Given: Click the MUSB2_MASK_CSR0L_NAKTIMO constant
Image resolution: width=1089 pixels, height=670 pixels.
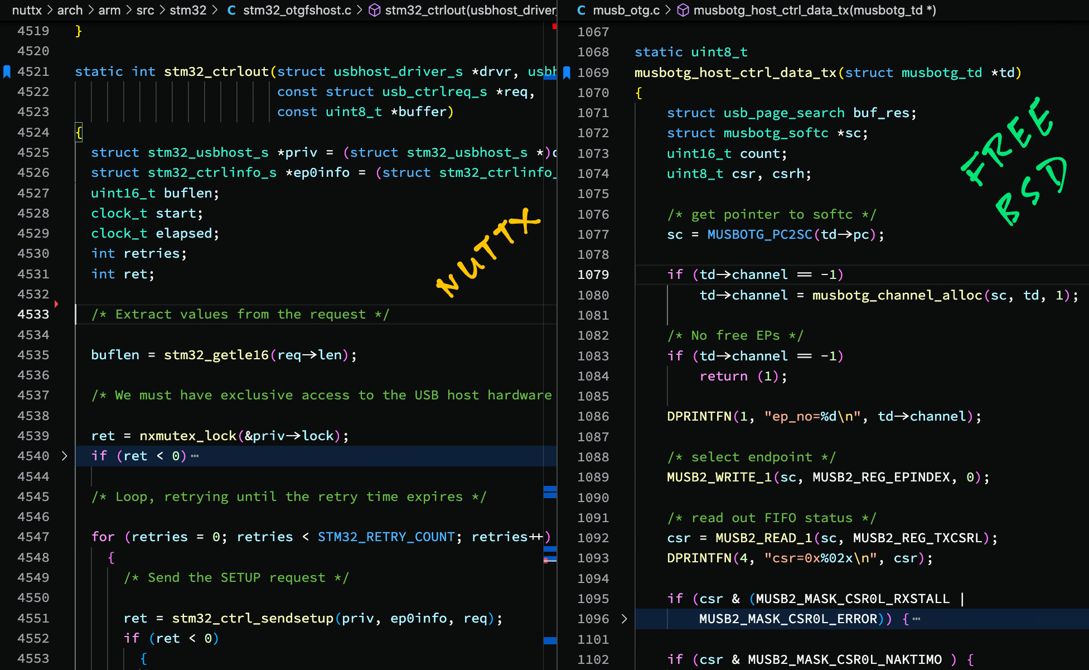Looking at the screenshot, I should tap(845, 659).
